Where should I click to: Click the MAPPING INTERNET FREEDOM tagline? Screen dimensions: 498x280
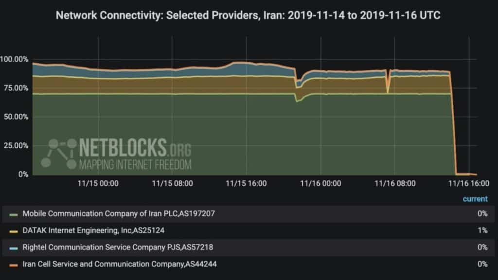tap(135, 165)
